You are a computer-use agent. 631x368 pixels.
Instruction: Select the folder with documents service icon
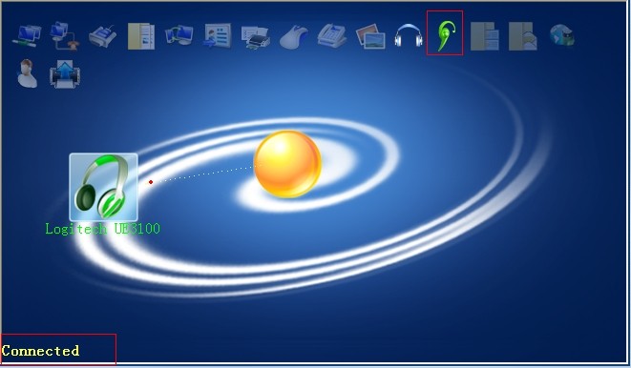click(x=485, y=36)
